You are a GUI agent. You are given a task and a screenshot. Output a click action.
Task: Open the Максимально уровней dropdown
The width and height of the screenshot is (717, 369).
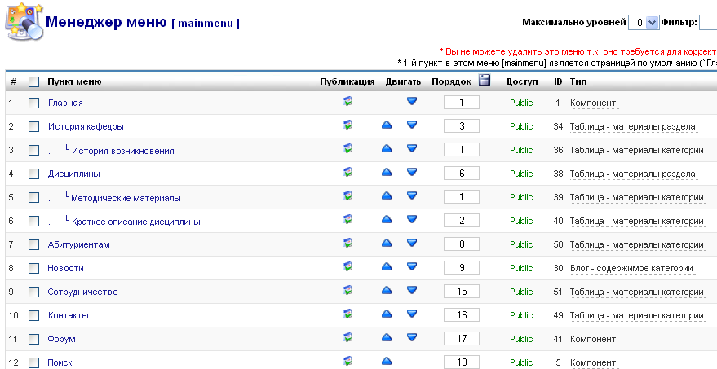click(x=644, y=22)
